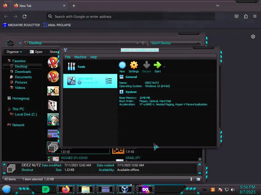Select Videos in Explorer navigation pane
Screen dimensions: 261x195
pyautogui.click(x=20, y=88)
